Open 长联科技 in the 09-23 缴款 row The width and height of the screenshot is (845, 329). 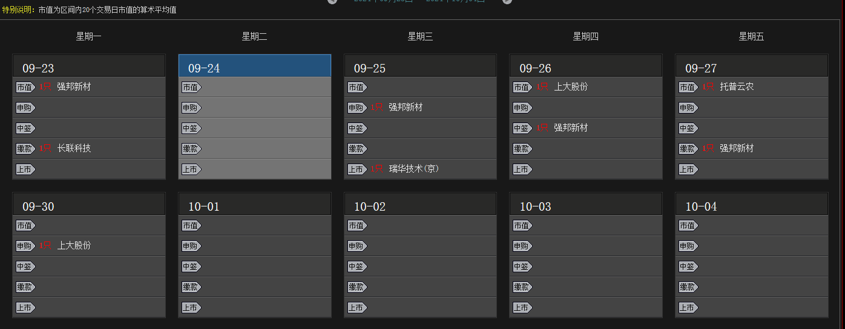(74, 149)
